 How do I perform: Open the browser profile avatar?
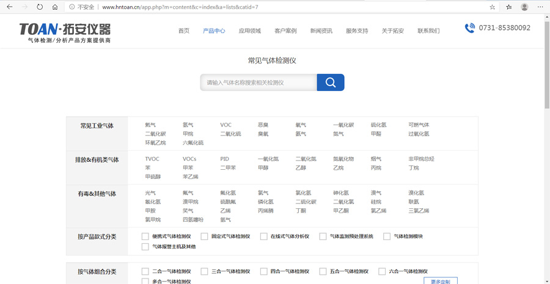524,7
